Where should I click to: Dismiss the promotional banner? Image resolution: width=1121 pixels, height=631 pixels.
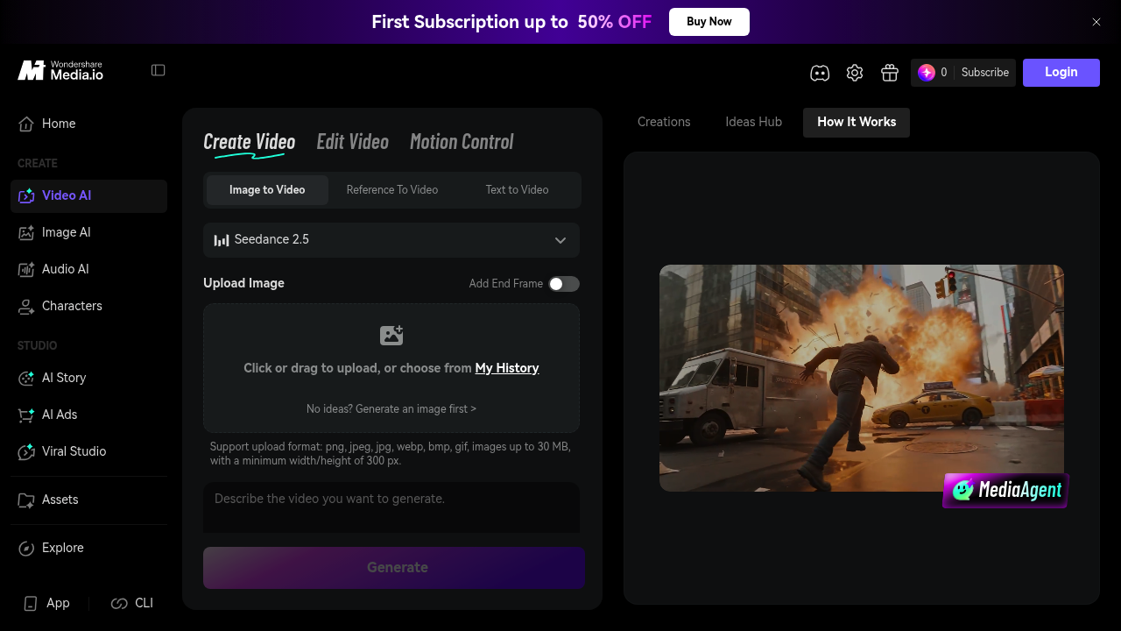[1096, 22]
